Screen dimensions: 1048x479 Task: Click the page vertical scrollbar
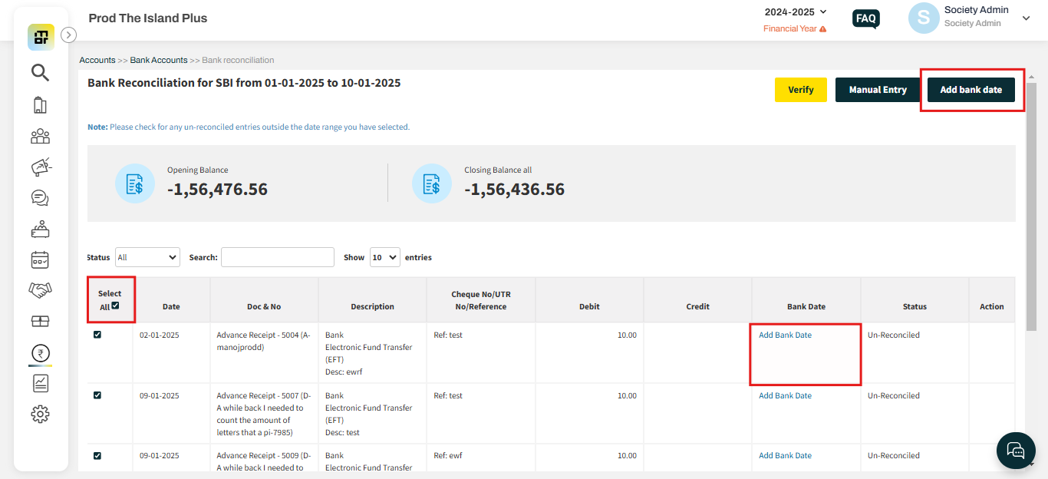point(1031,207)
